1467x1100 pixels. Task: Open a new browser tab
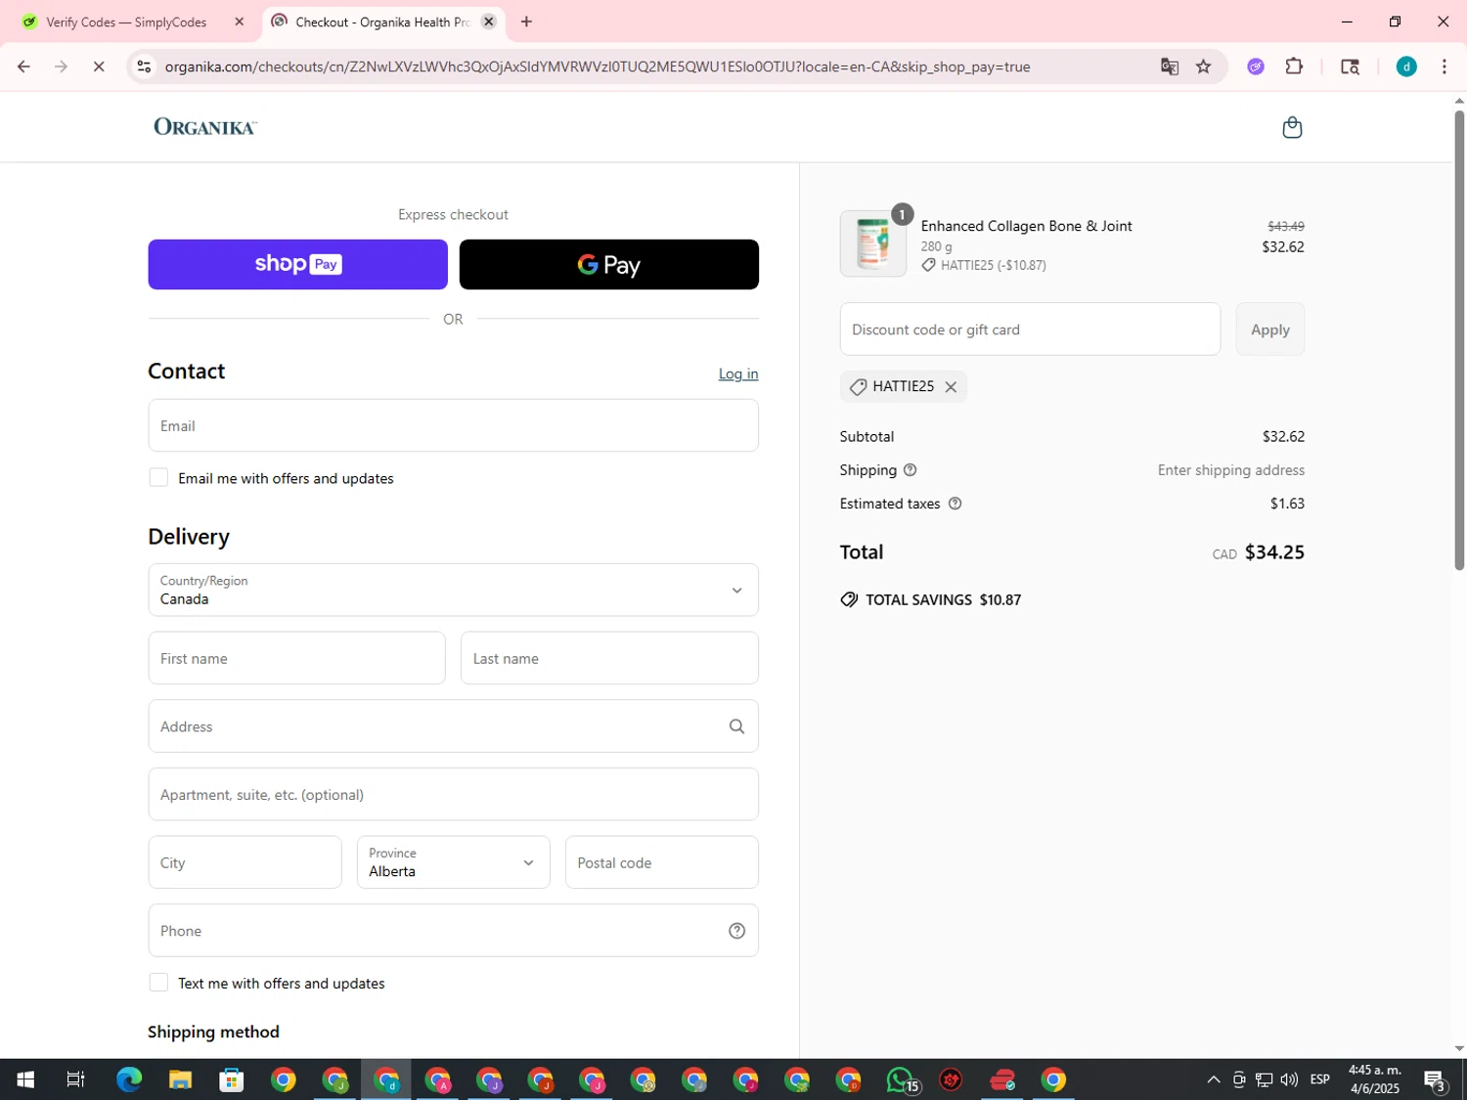pos(526,22)
